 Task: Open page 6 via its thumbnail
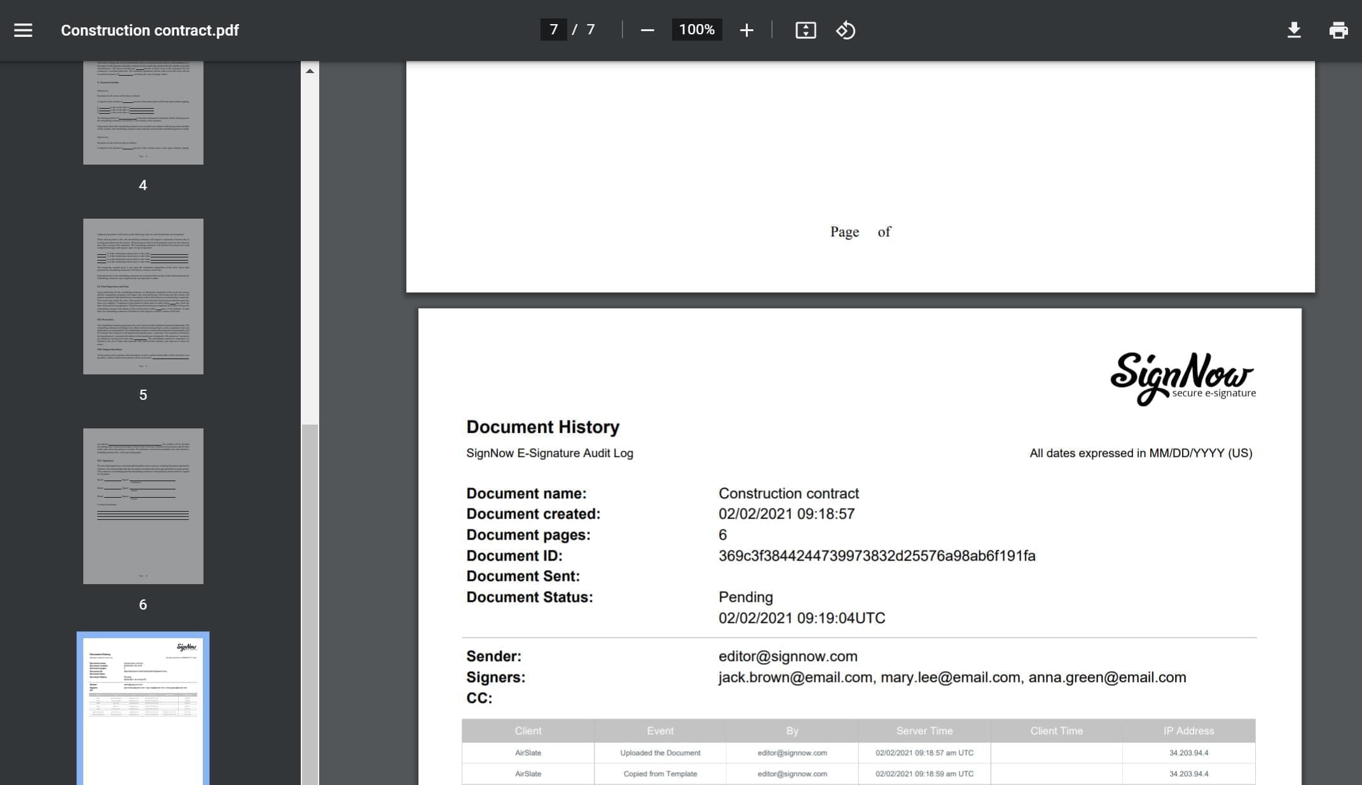pos(142,505)
